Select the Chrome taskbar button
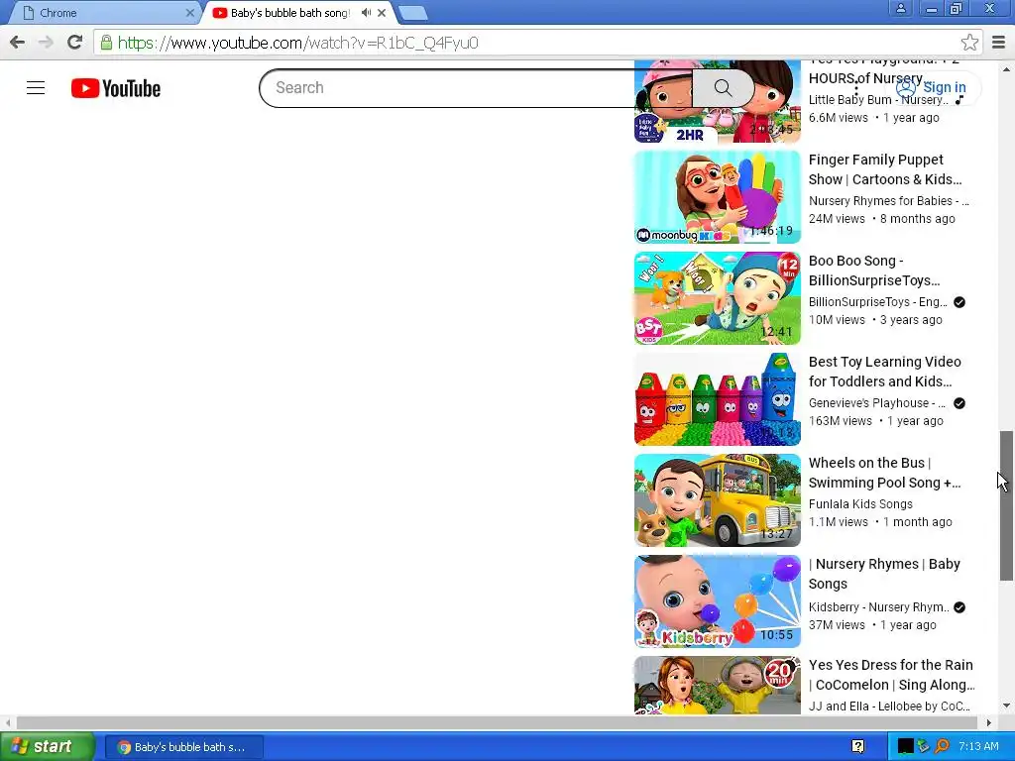This screenshot has height=761, width=1015. (183, 747)
